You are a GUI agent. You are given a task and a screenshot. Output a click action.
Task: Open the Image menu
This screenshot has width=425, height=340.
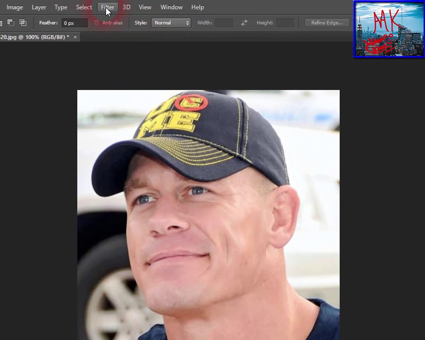tap(14, 7)
